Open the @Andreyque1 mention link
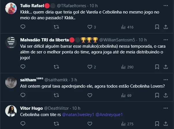The width and height of the screenshot is (174, 129). [109, 114]
